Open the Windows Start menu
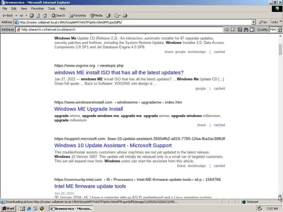283x212 pixels. (8, 209)
